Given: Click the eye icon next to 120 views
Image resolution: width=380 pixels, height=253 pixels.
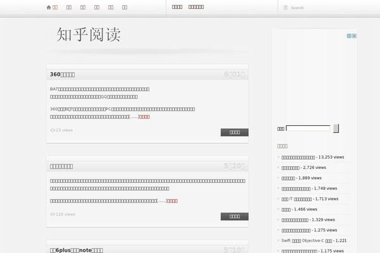Looking at the screenshot, I should click(53, 214).
